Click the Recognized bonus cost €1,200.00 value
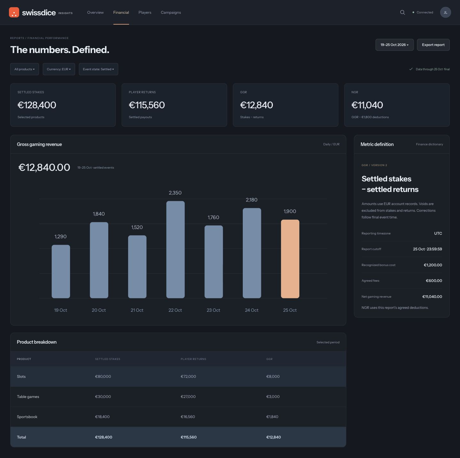This screenshot has height=458, width=460. [433, 265]
